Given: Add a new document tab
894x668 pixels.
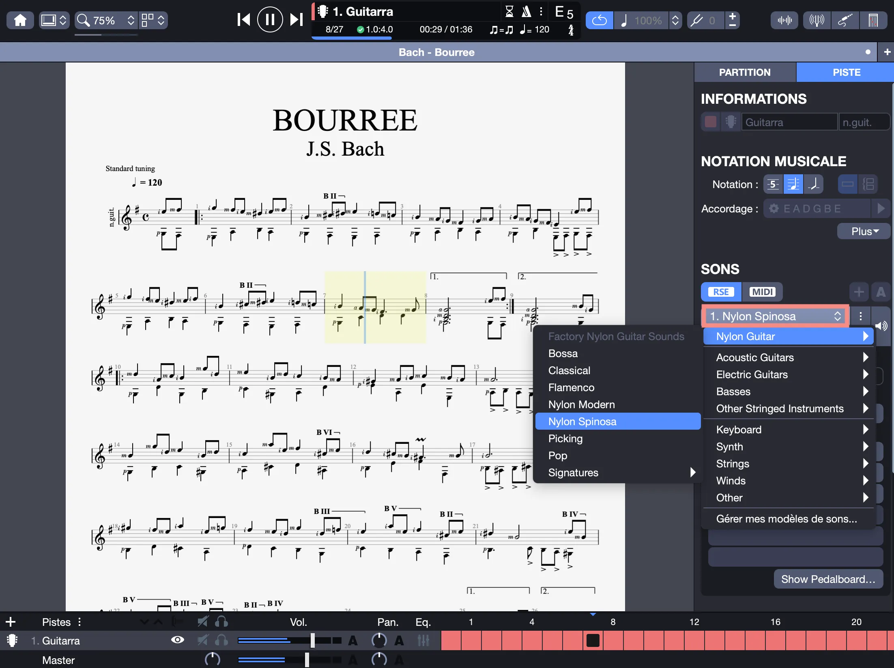Looking at the screenshot, I should tap(887, 52).
